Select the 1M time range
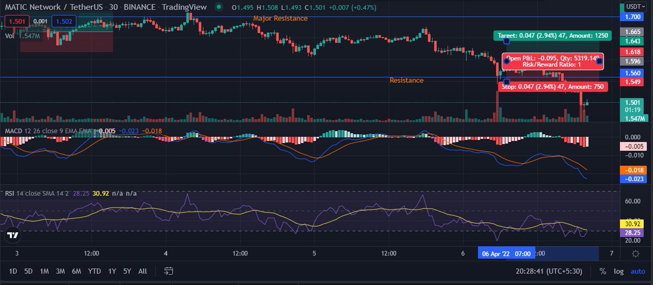This screenshot has height=285, width=653. pyautogui.click(x=45, y=271)
